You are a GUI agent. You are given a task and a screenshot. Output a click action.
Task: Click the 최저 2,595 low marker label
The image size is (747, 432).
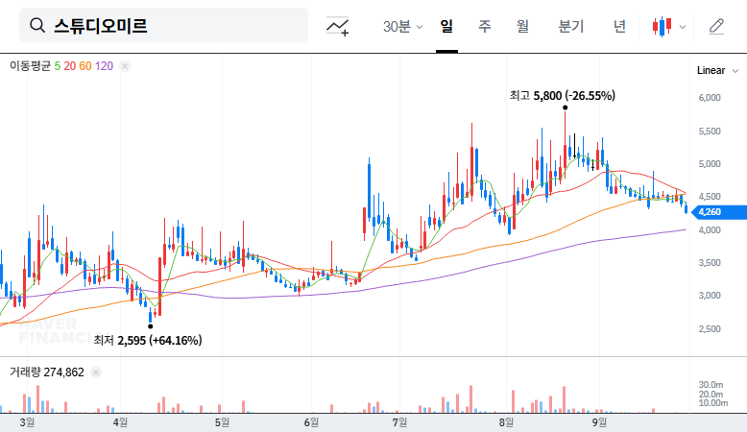point(148,340)
